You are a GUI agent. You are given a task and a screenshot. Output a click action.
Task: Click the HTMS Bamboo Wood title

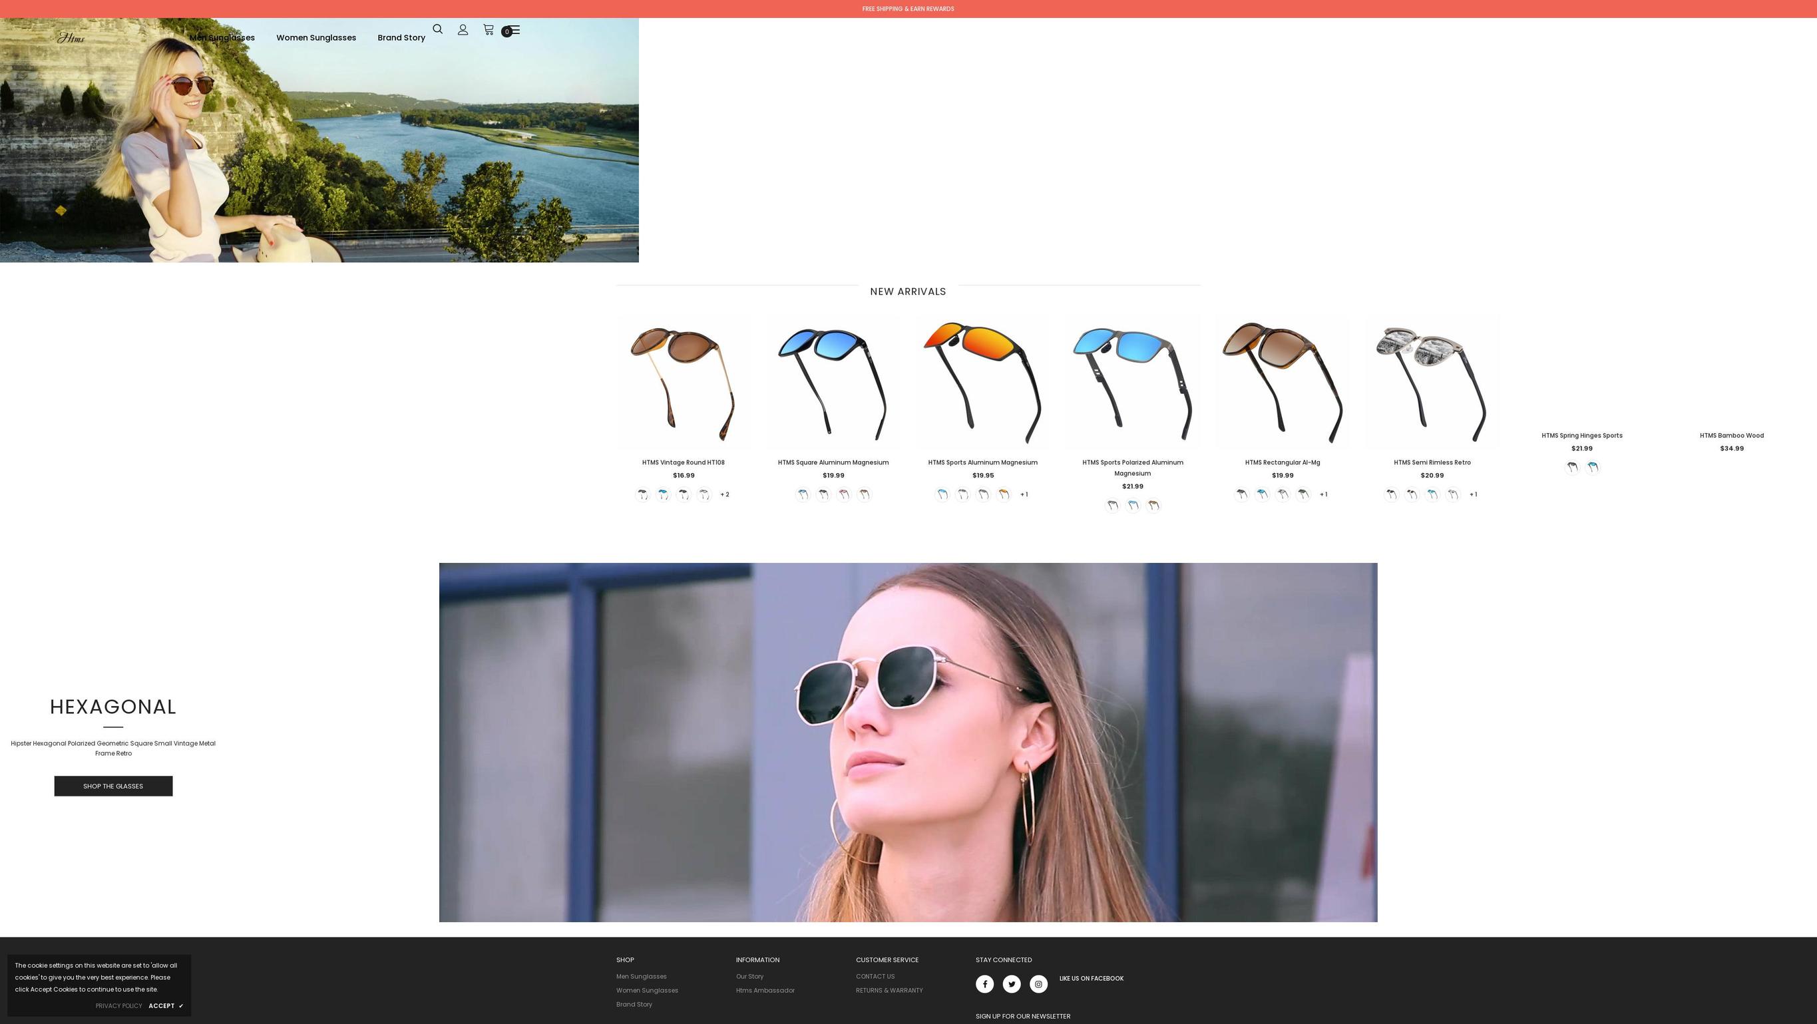(x=1732, y=436)
